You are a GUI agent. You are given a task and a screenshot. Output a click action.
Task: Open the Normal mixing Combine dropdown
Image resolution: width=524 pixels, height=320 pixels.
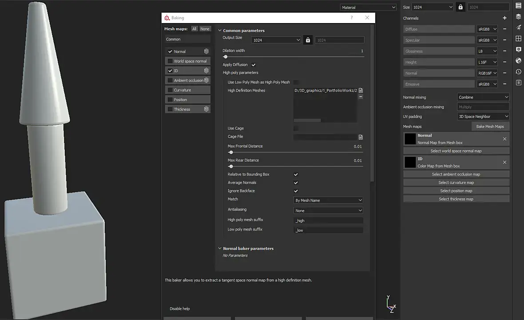coord(483,97)
